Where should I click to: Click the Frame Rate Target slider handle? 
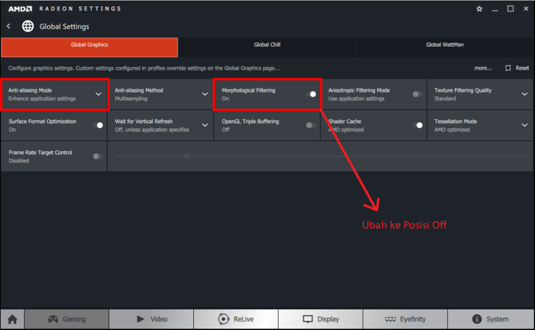(187, 156)
